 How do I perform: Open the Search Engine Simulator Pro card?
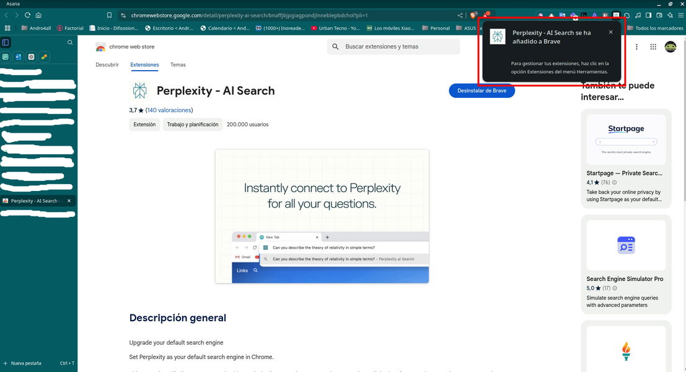tap(626, 264)
